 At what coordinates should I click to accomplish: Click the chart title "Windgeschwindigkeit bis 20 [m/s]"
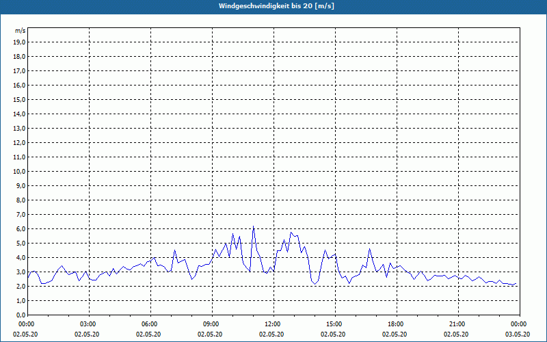(276, 6)
